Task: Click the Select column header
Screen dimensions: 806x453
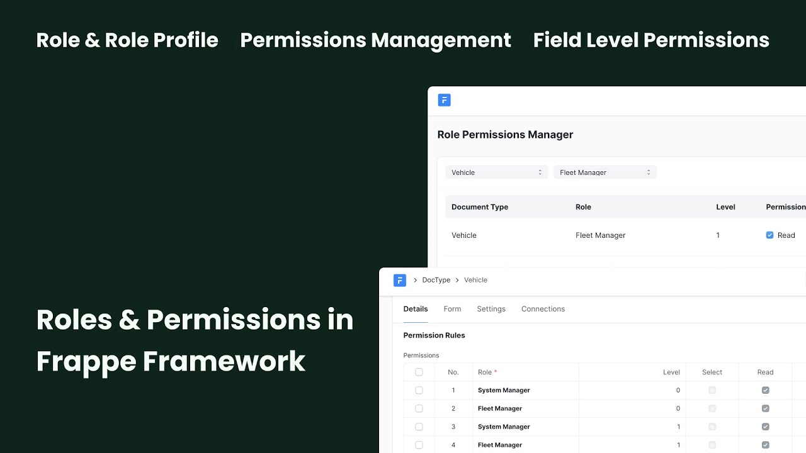Action: pyautogui.click(x=712, y=372)
